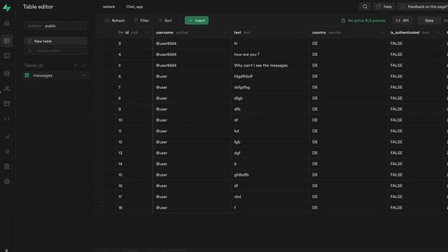Open the Reports bar chart icon

point(7,136)
